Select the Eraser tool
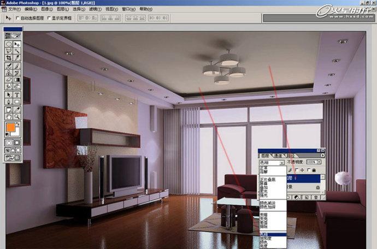The width and height of the screenshot is (377, 249). point(9,80)
